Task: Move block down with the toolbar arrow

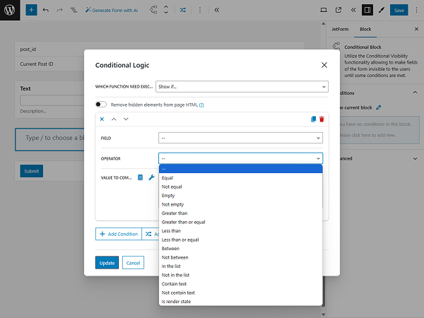Action: [x=166, y=13]
